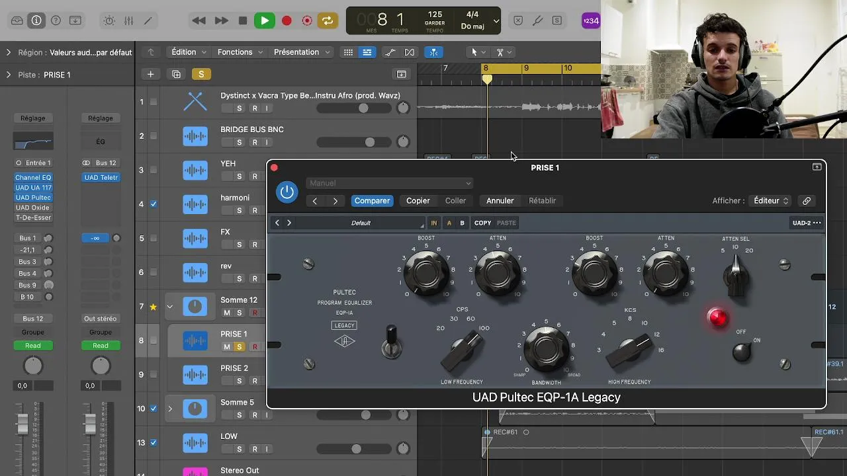Image resolution: width=847 pixels, height=476 pixels.
Task: Open the Library panel icon
Action: 17,20
